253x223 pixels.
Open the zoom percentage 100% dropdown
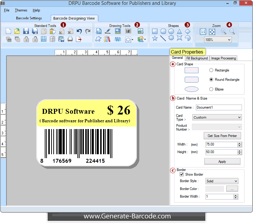(x=218, y=40)
